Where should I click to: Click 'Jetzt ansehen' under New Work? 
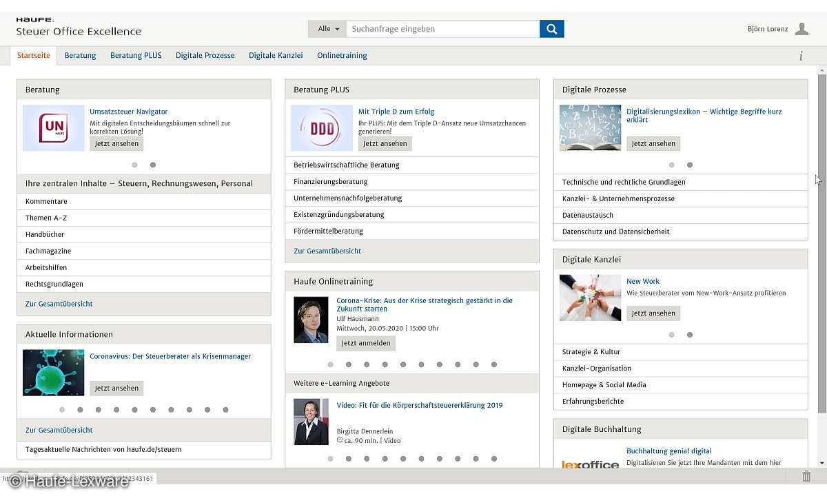(x=653, y=313)
